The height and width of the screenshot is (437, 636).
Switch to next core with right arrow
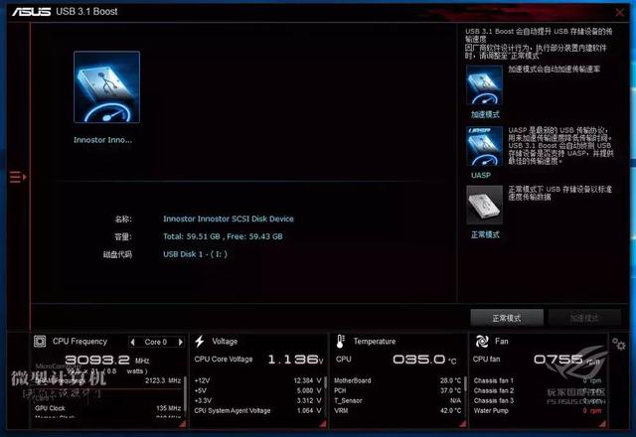coord(180,342)
